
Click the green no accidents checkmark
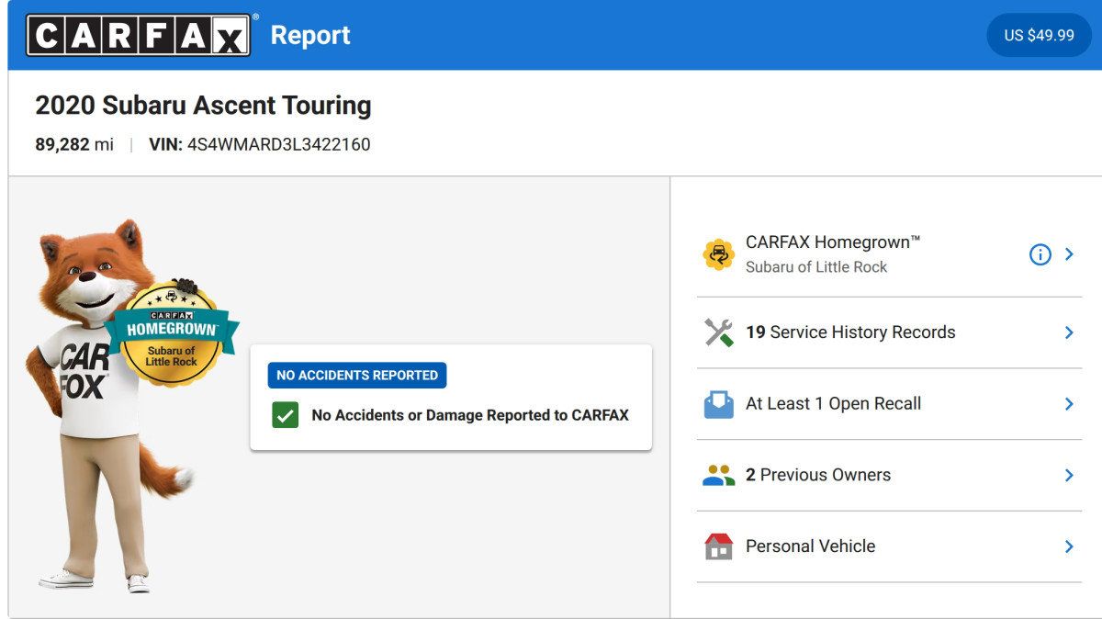click(286, 415)
